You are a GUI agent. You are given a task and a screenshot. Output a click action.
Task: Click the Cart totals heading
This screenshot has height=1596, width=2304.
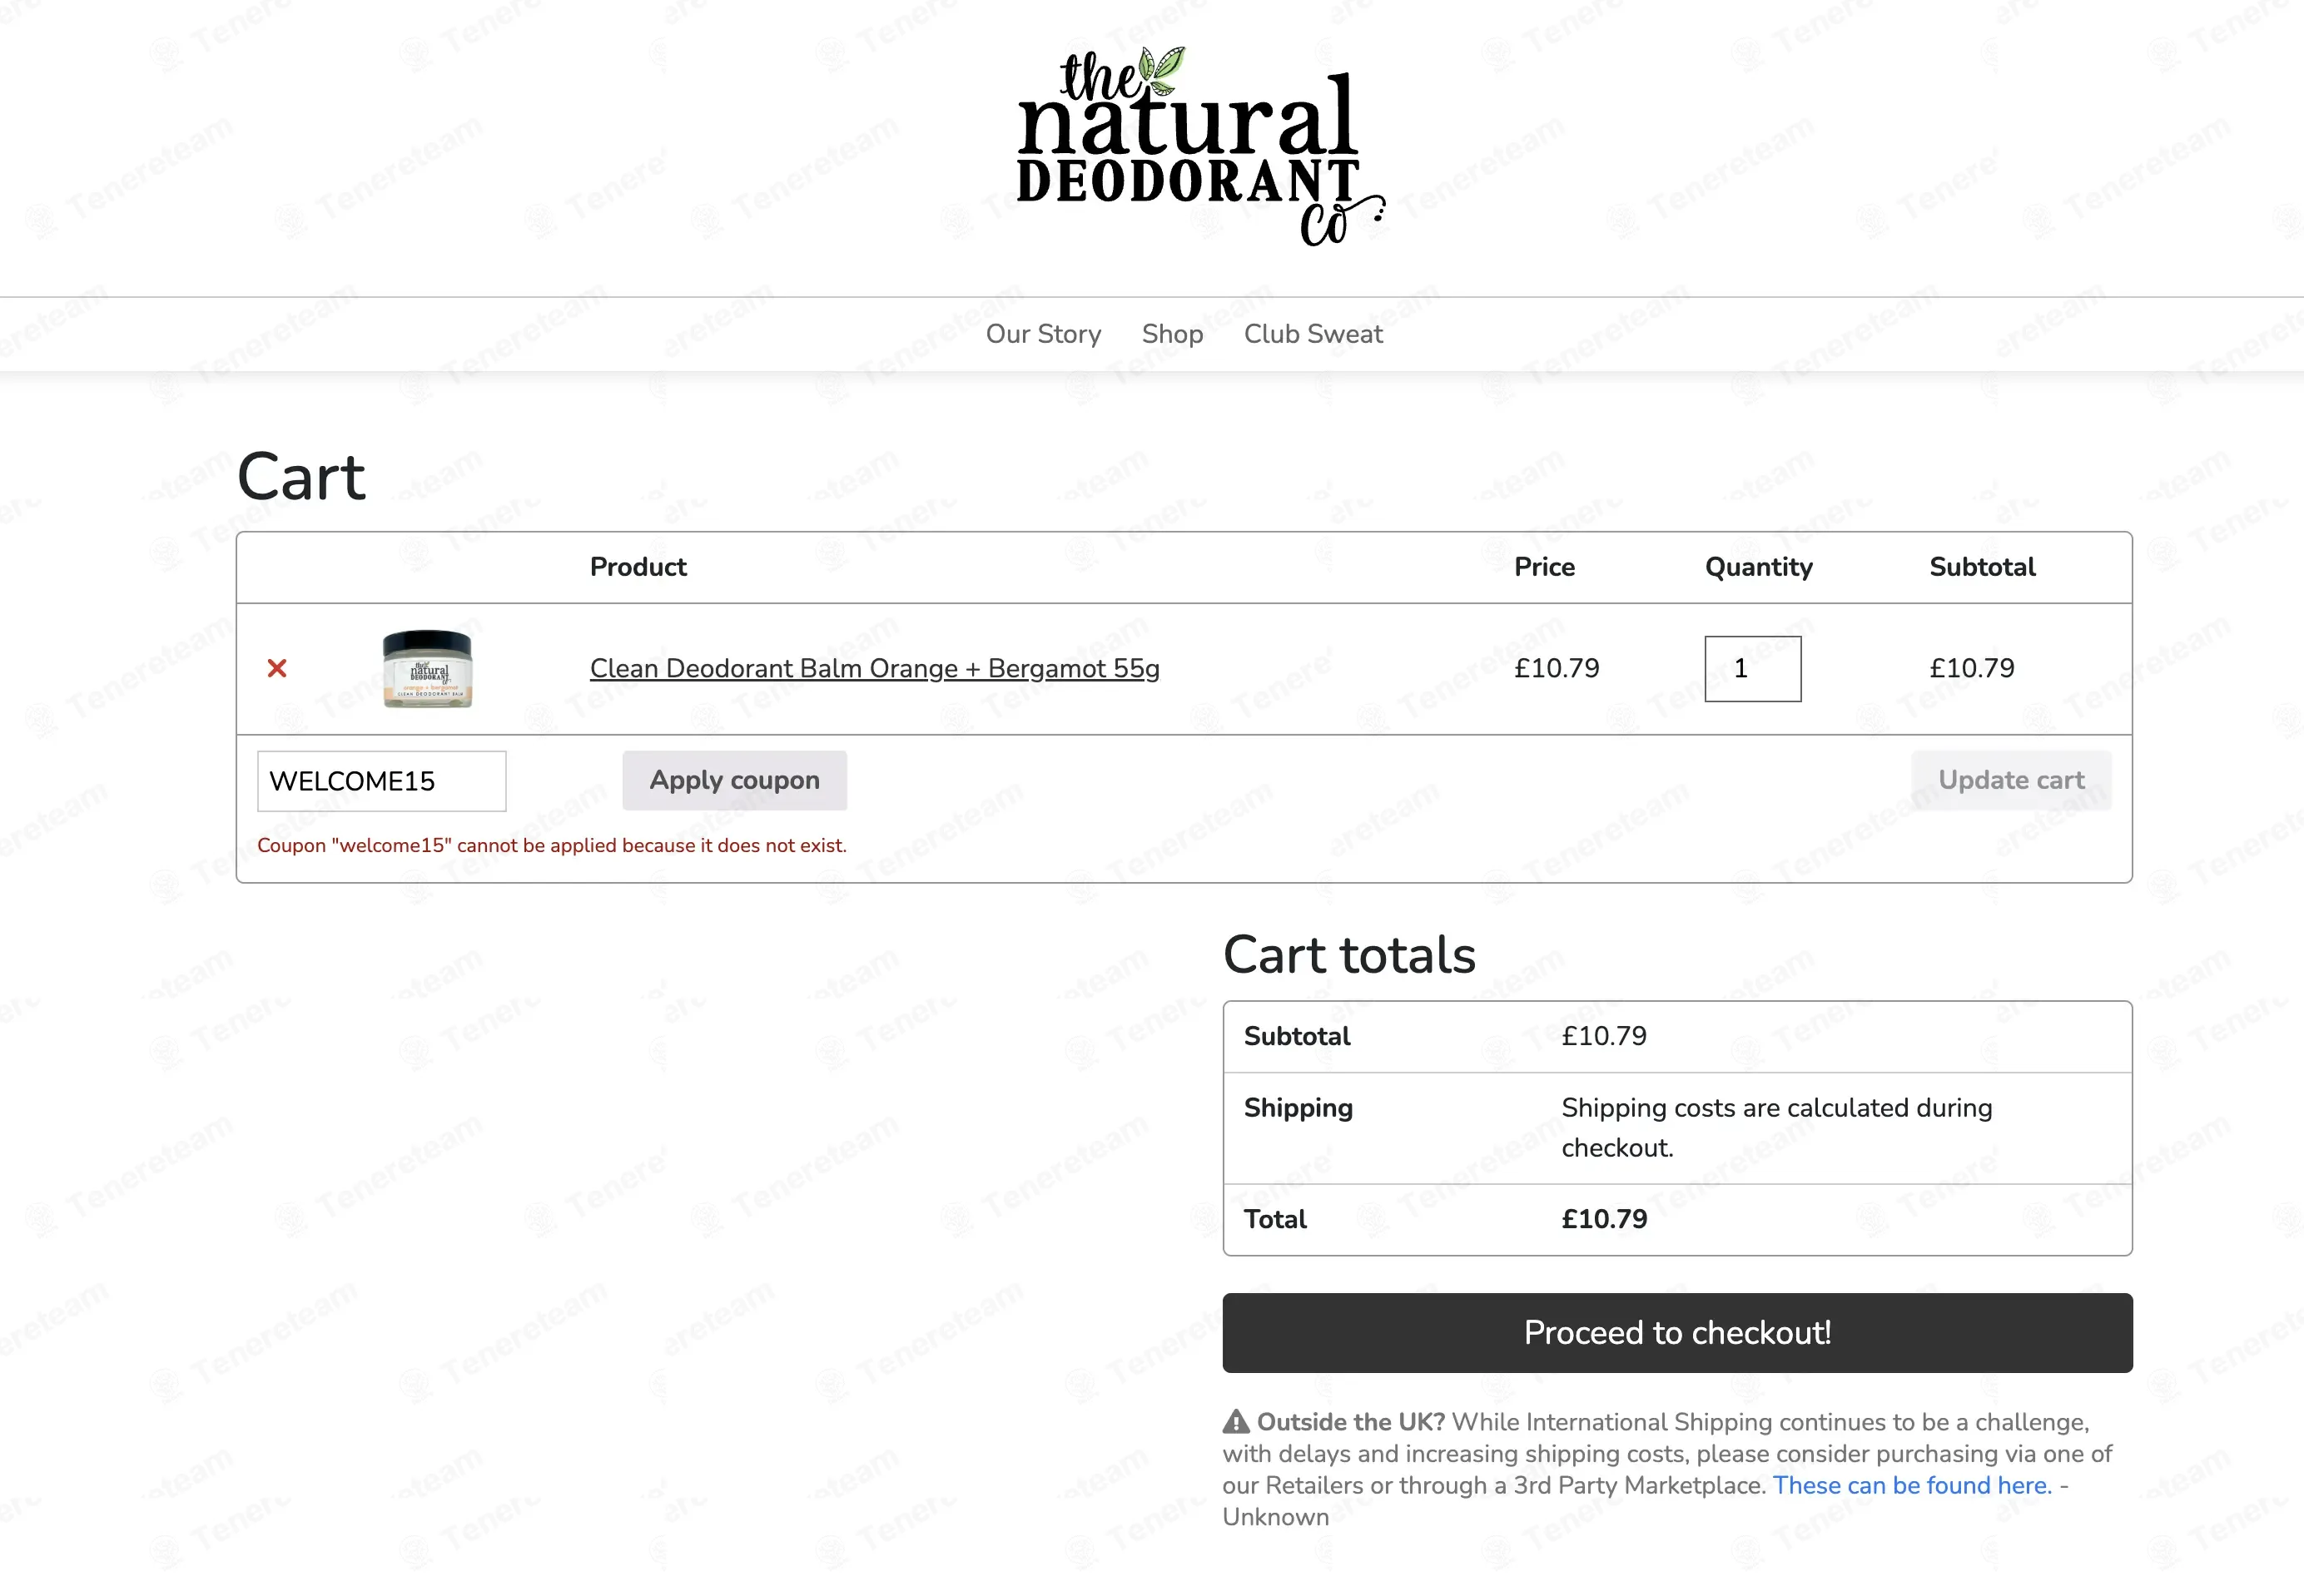[x=1349, y=954]
